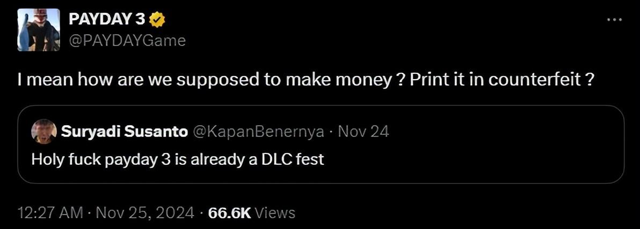Click the quoted text about DLC fest
The width and height of the screenshot is (640, 229).
pos(178,159)
